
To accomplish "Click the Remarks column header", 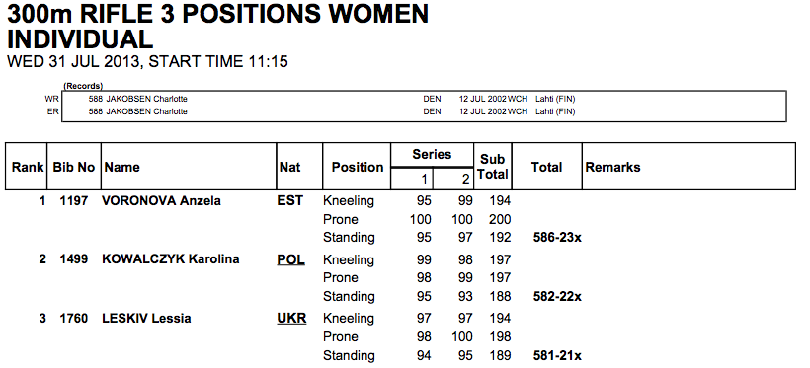I will (x=612, y=167).
